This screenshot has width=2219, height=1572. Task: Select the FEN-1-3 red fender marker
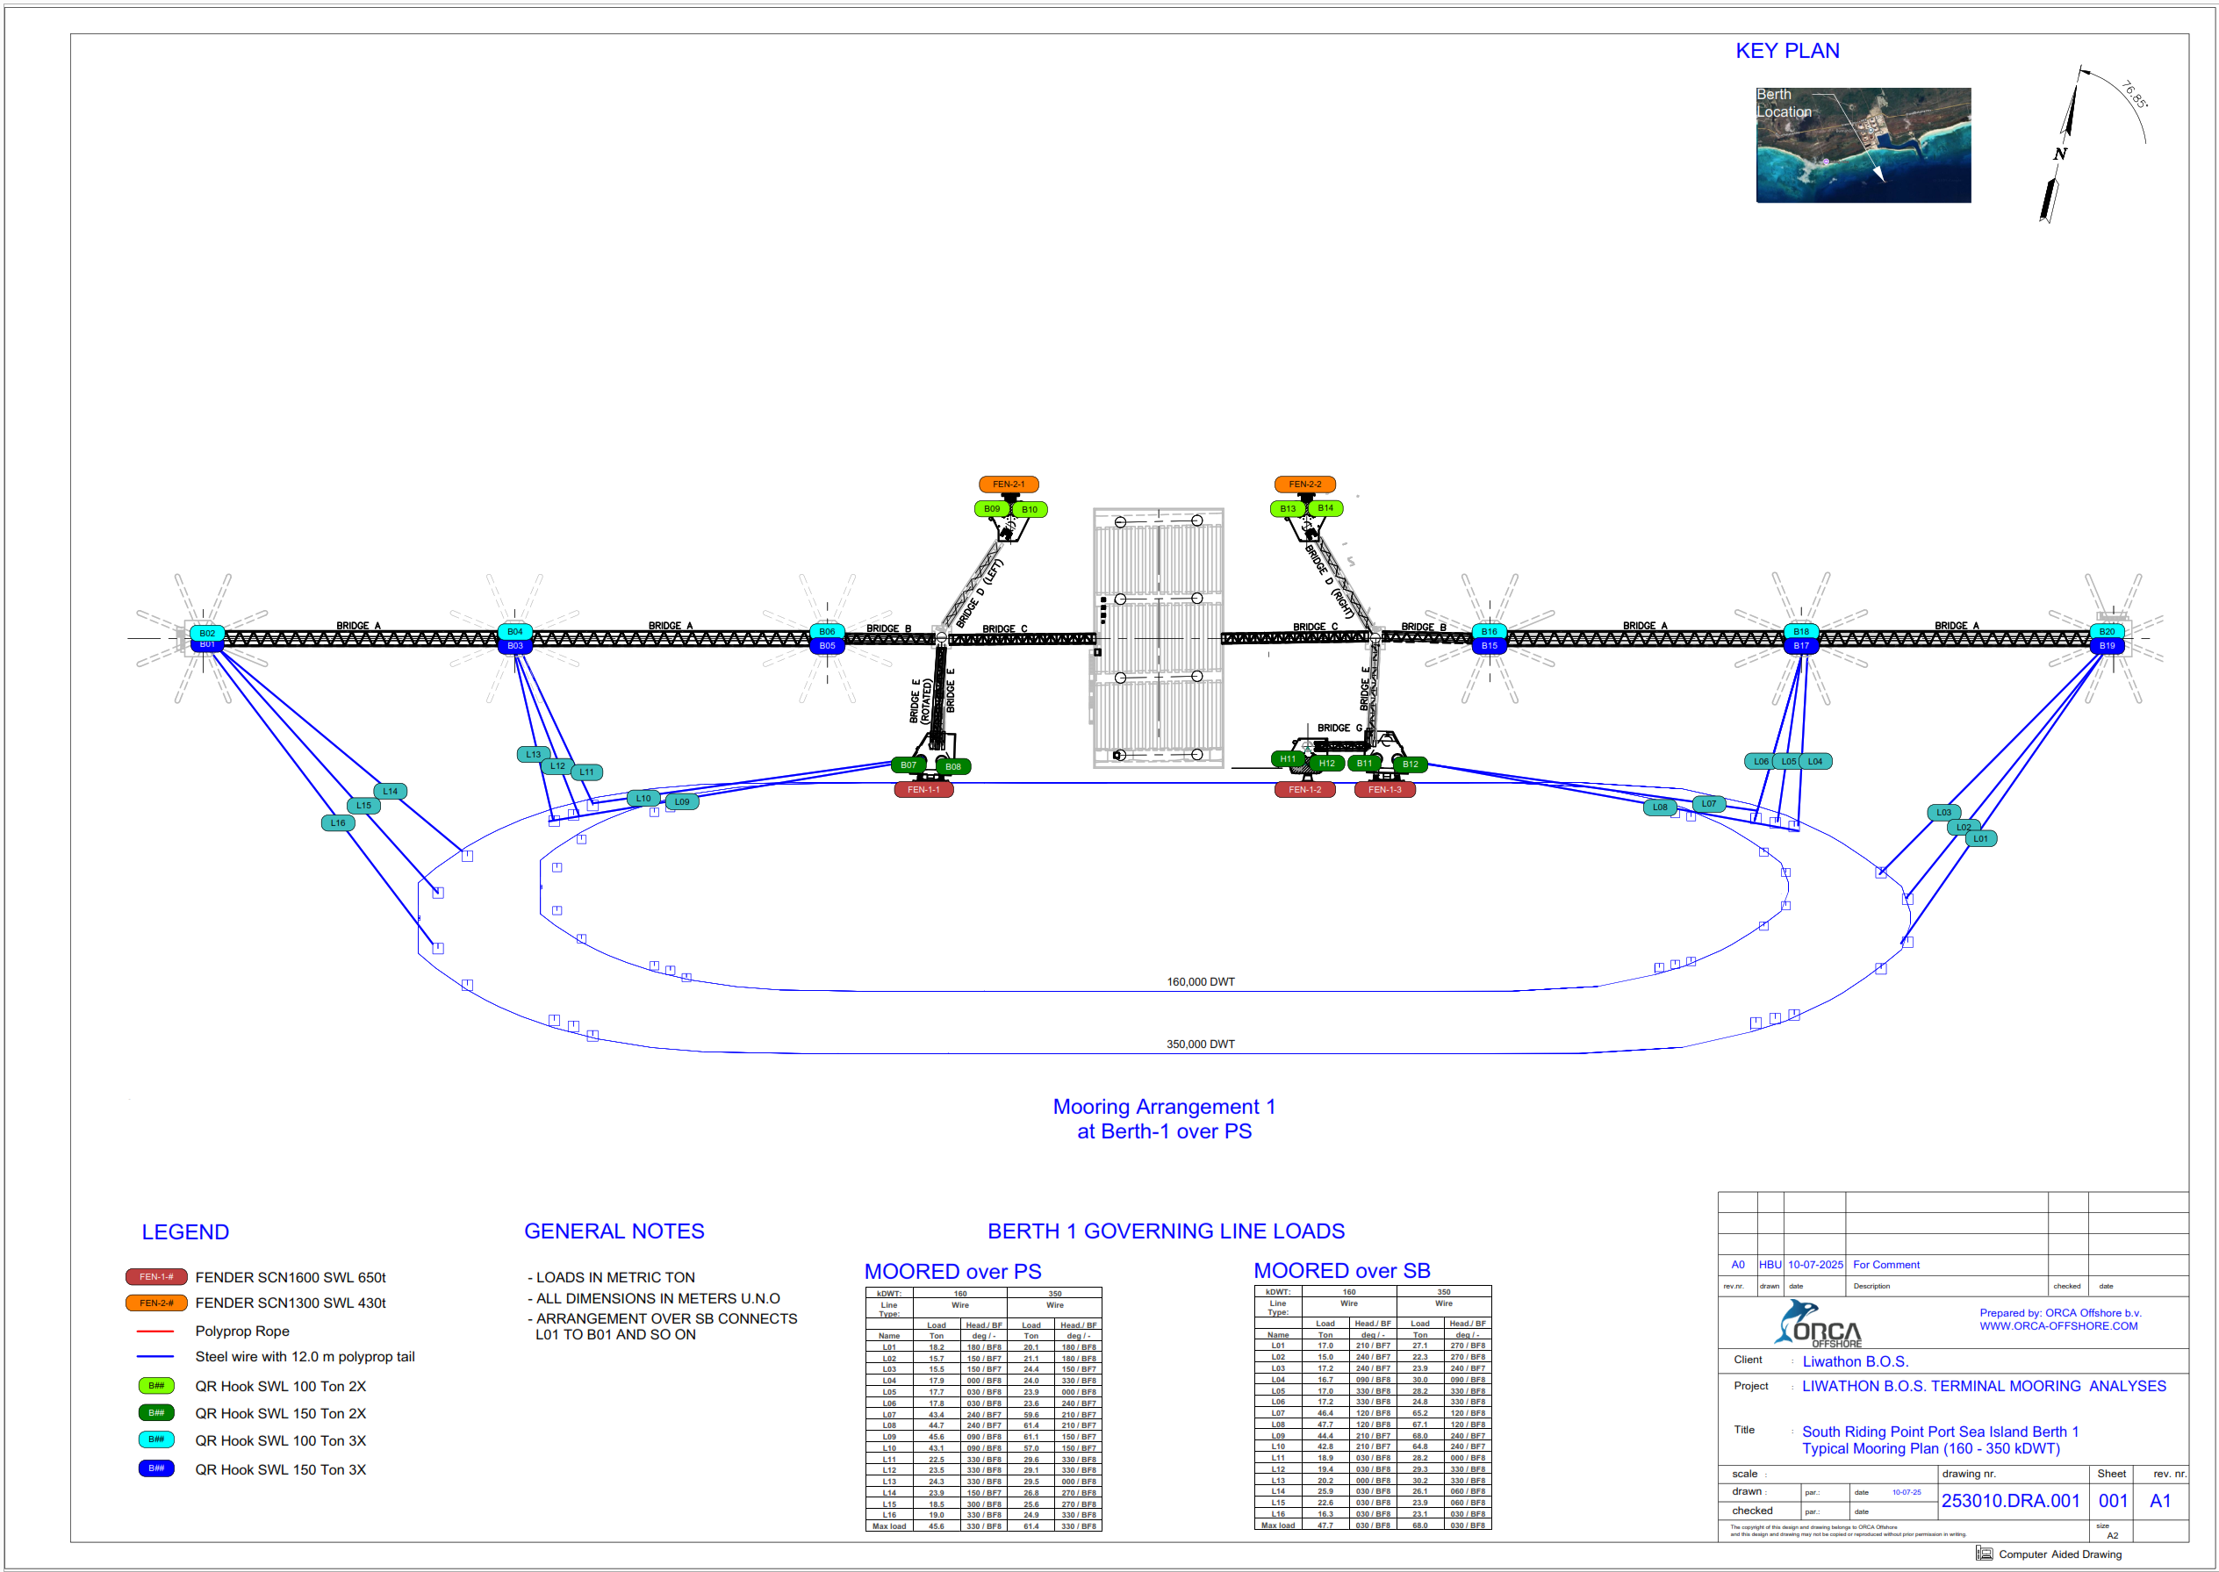[1383, 790]
